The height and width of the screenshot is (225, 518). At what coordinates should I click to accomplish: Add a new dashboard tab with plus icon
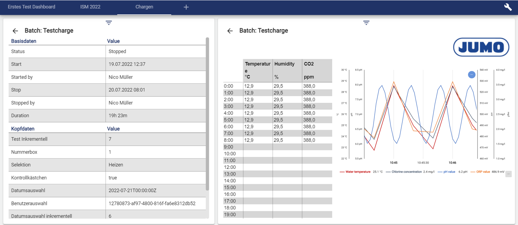pos(186,7)
